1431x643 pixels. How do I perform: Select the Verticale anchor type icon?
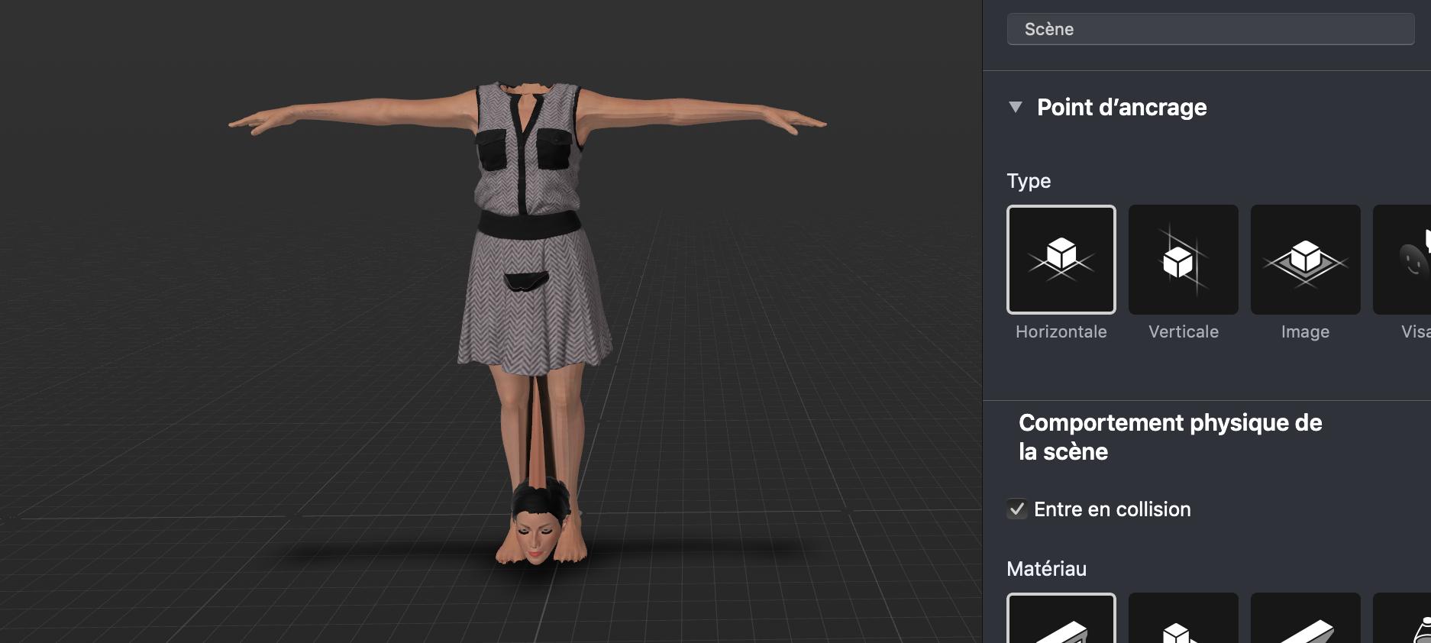pyautogui.click(x=1184, y=260)
